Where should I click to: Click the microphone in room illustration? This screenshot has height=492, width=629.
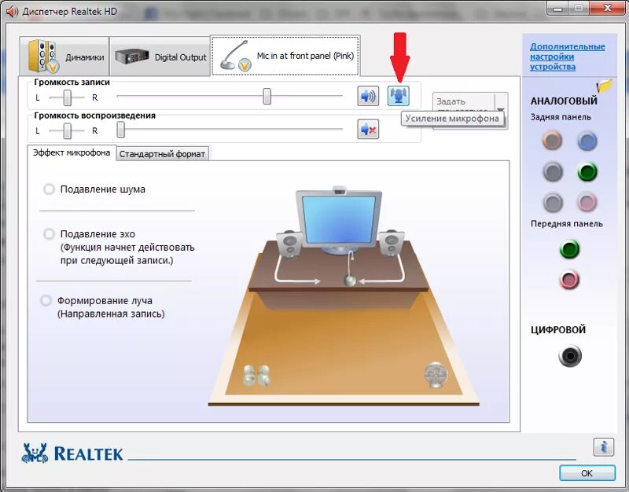[x=351, y=269]
